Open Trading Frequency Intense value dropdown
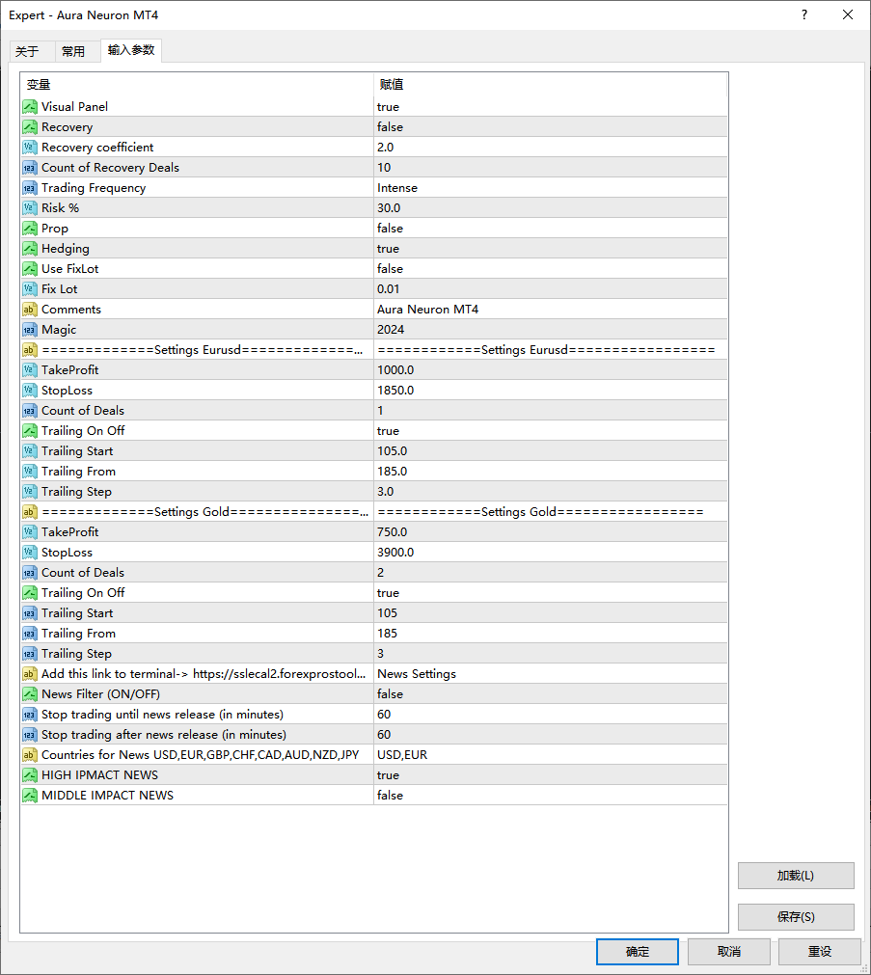 550,188
